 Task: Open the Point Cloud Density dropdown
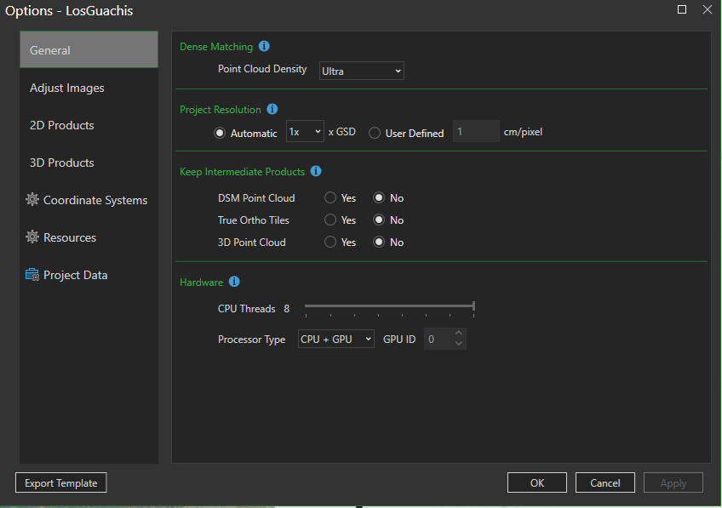click(x=362, y=71)
